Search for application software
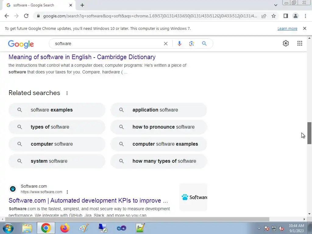This screenshot has height=234, width=312. (158, 110)
